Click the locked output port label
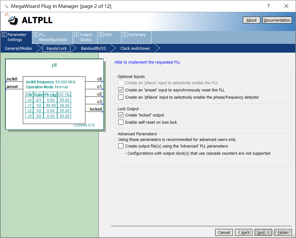The width and height of the screenshot is (296, 238). click(x=95, y=109)
